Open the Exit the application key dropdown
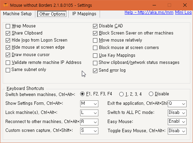This screenshot has height=143, width=193. point(177,103)
